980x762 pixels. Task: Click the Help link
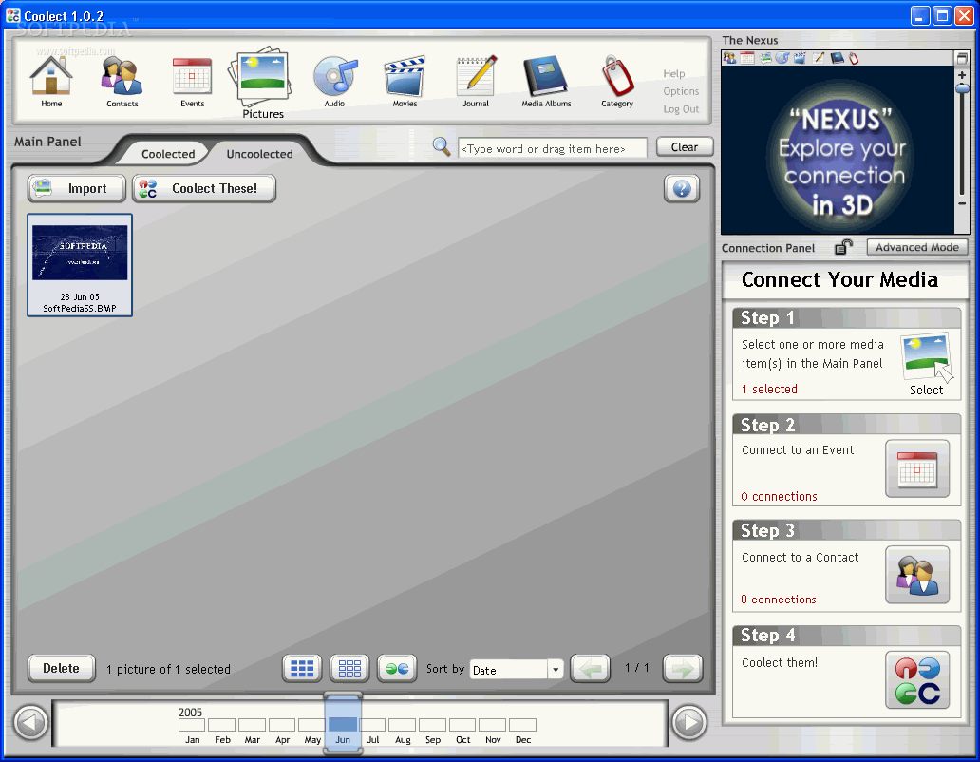coord(674,74)
